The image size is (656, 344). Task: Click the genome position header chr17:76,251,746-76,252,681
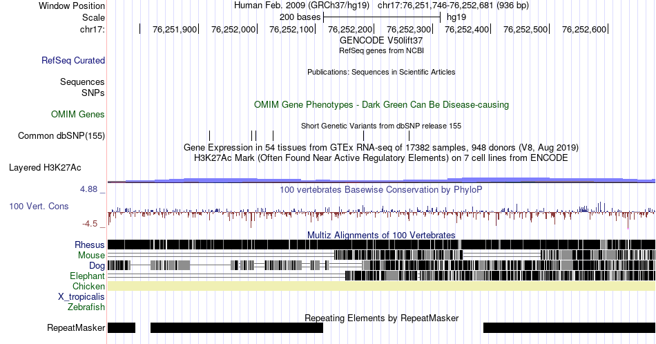453,6
